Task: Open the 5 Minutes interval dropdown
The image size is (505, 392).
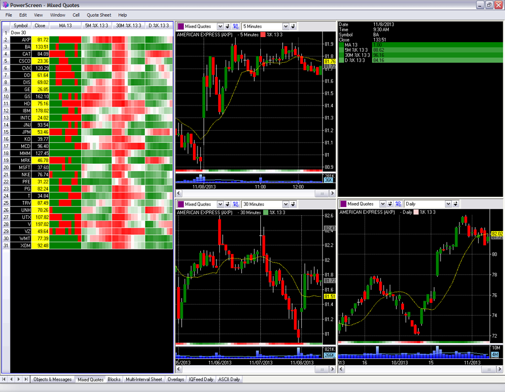Action: click(x=286, y=26)
